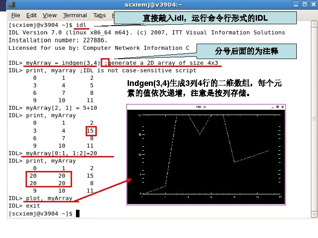Click the terminal scrollbar up arrow

point(314,24)
